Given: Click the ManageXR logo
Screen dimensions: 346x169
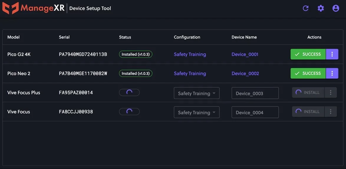Looking at the screenshot, I should tap(33, 8).
